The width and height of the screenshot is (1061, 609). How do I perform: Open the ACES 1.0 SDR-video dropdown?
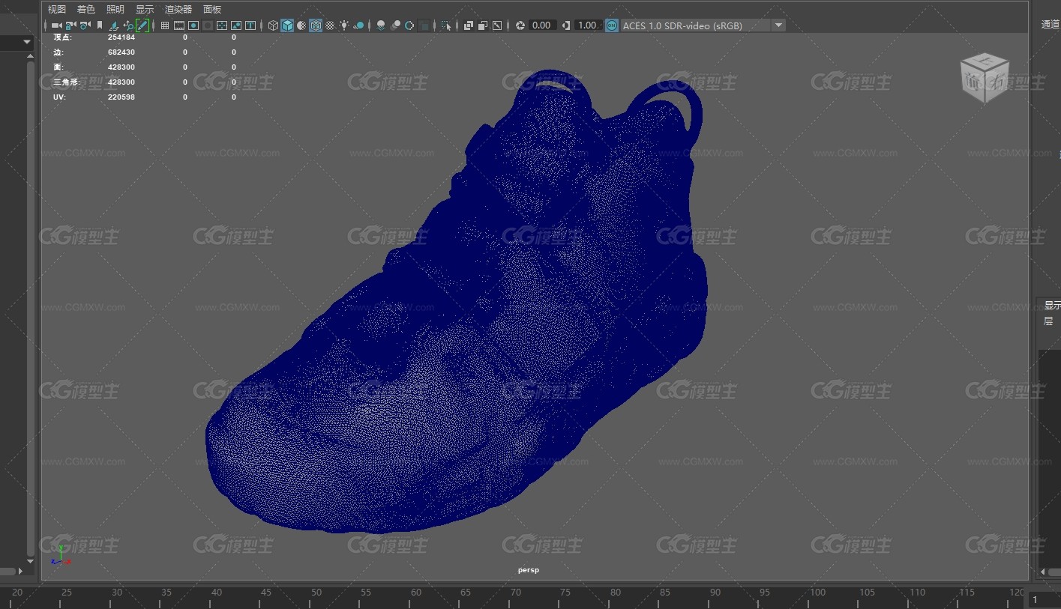point(703,25)
